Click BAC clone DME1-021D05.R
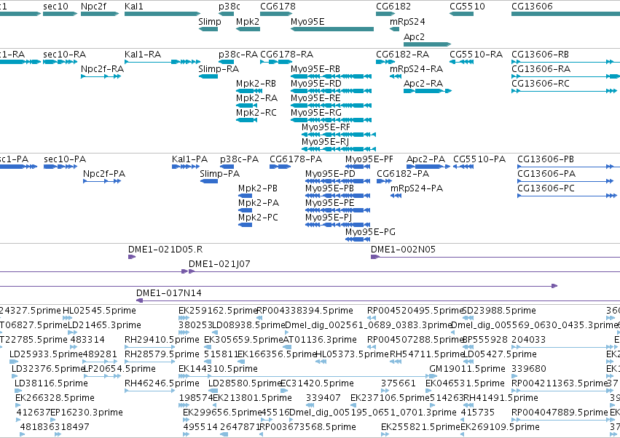Viewport: 620px width, 438px height. pyautogui.click(x=165, y=250)
